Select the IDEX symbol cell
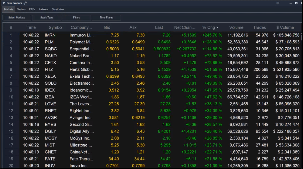The width and height of the screenshot is (303, 169). point(50,90)
